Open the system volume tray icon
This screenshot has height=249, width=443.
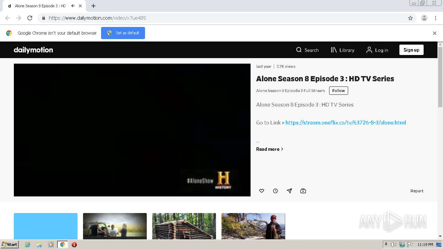394,245
